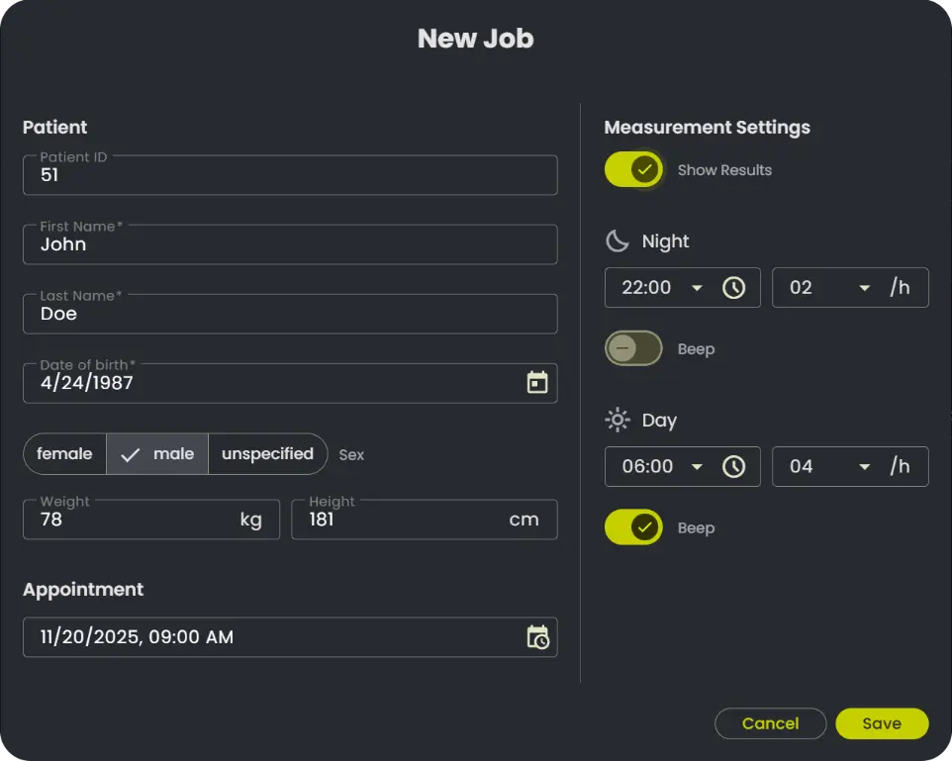Toggle the Show Results switch

click(x=633, y=170)
